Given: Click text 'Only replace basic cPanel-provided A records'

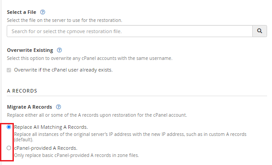Looking at the screenshot, I should point(76,155).
